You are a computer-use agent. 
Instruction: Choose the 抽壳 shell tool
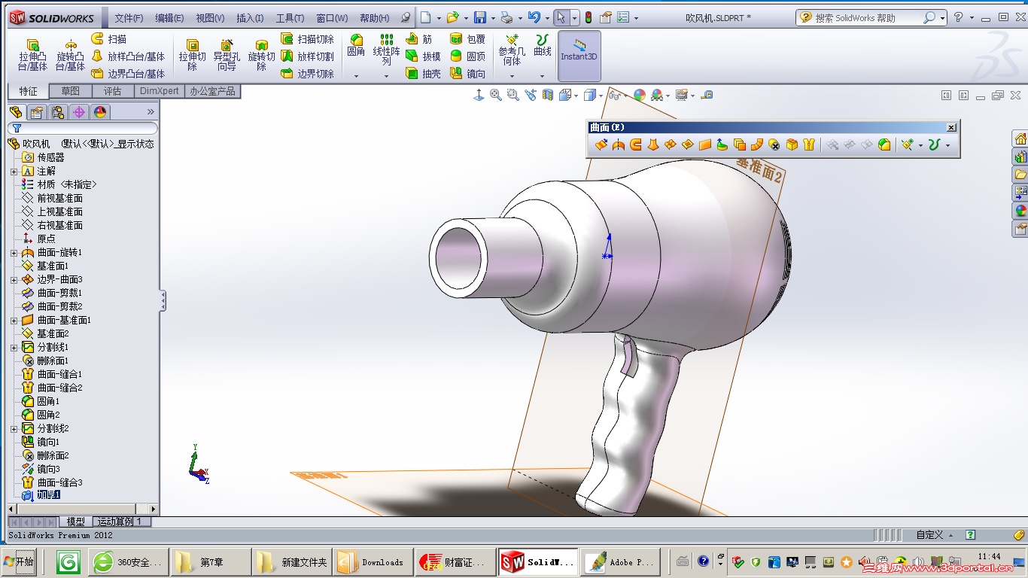pyautogui.click(x=423, y=74)
